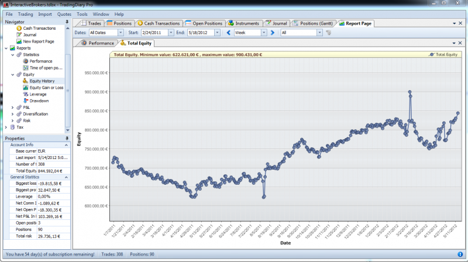Switch to the Open Positions tab

tap(204, 23)
